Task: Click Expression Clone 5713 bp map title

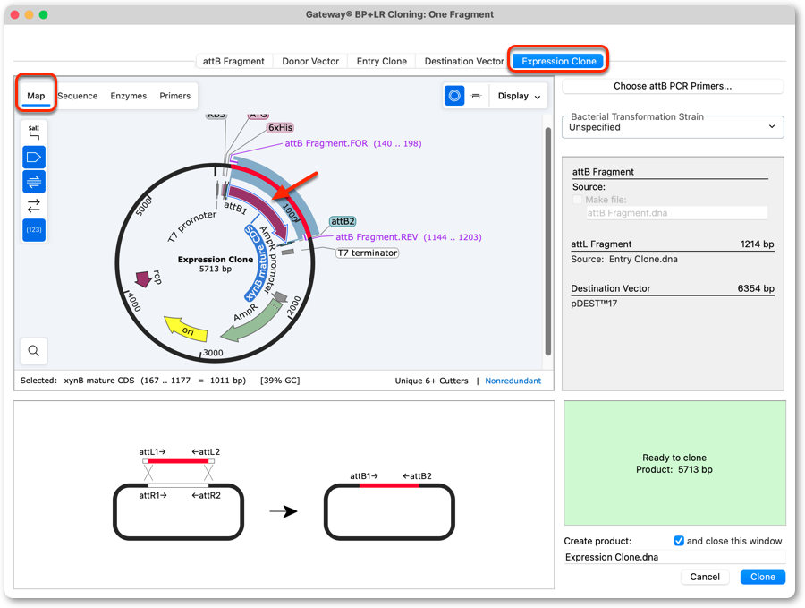Action: [215, 263]
